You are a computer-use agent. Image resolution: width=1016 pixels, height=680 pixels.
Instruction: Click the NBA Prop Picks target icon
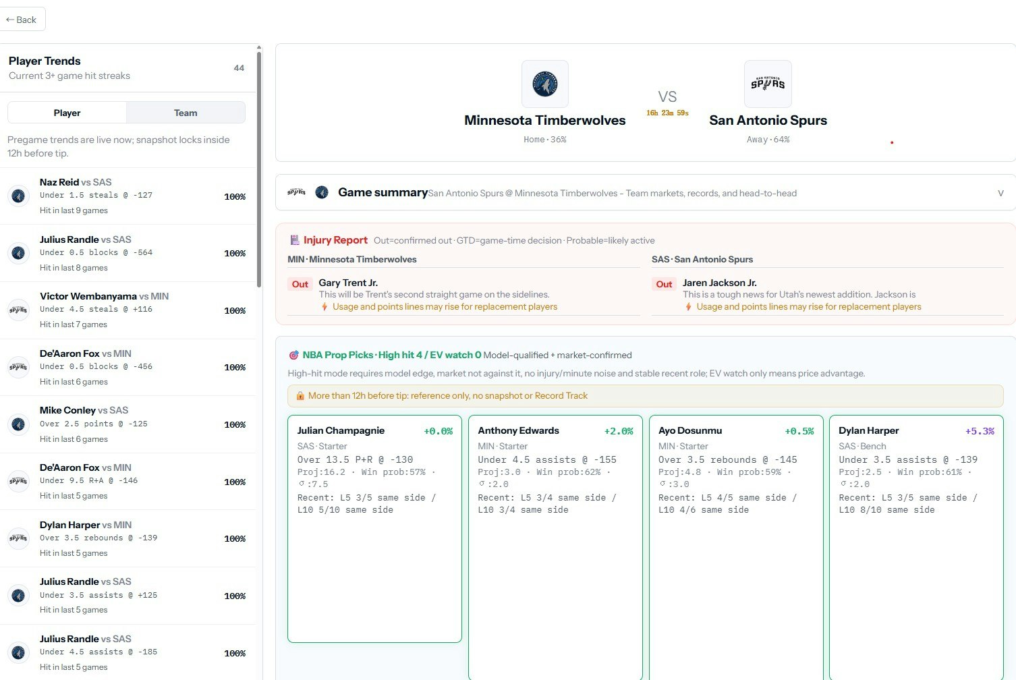(x=293, y=355)
